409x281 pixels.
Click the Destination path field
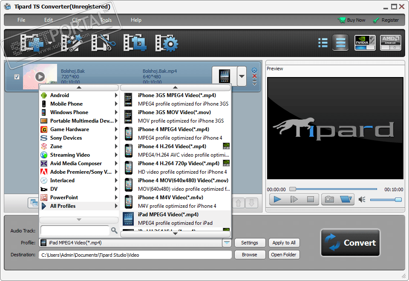point(135,255)
